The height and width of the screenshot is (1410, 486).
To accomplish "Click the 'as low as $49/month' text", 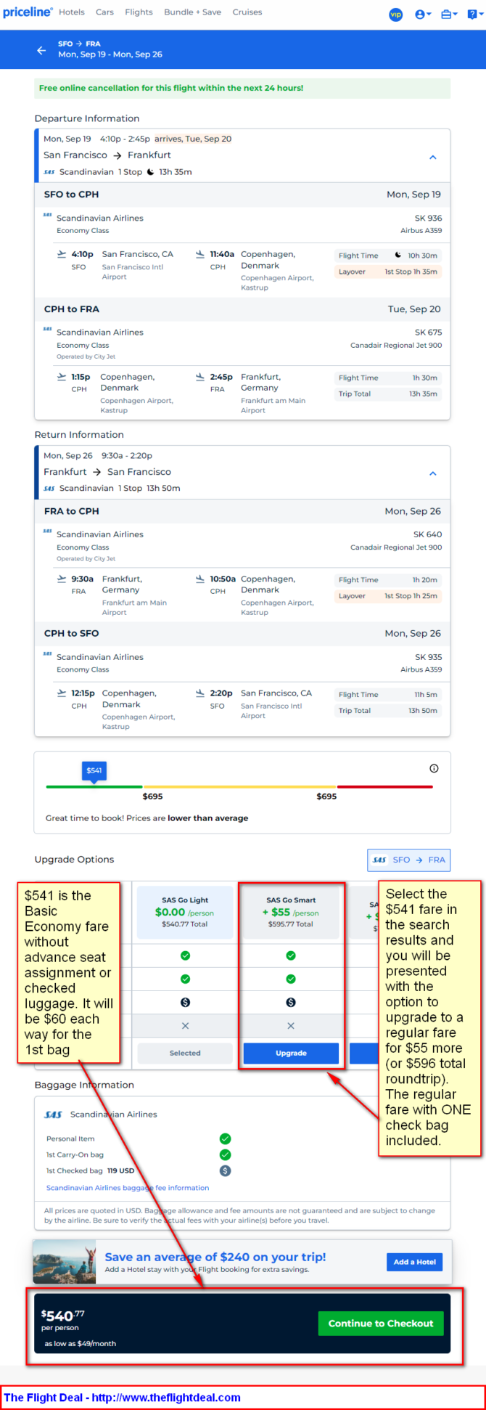I will tap(80, 1344).
